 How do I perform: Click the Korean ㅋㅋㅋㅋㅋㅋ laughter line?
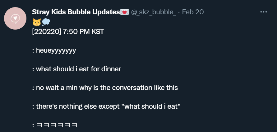[55, 125]
